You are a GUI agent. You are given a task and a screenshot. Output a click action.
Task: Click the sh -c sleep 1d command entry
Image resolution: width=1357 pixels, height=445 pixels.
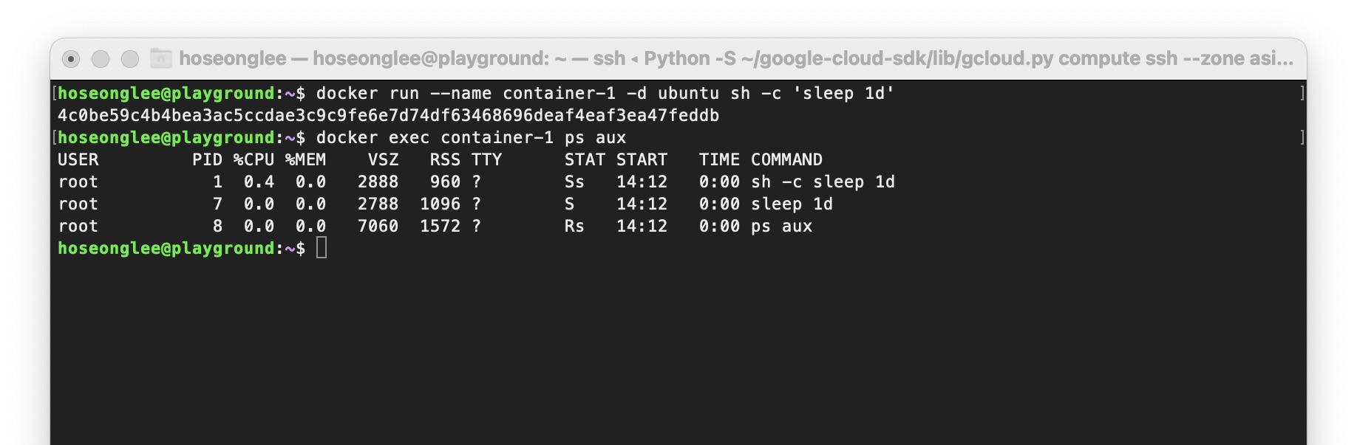(x=823, y=182)
